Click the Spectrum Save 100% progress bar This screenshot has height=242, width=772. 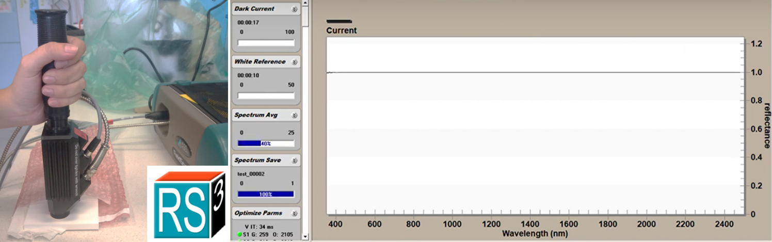[x=265, y=194]
